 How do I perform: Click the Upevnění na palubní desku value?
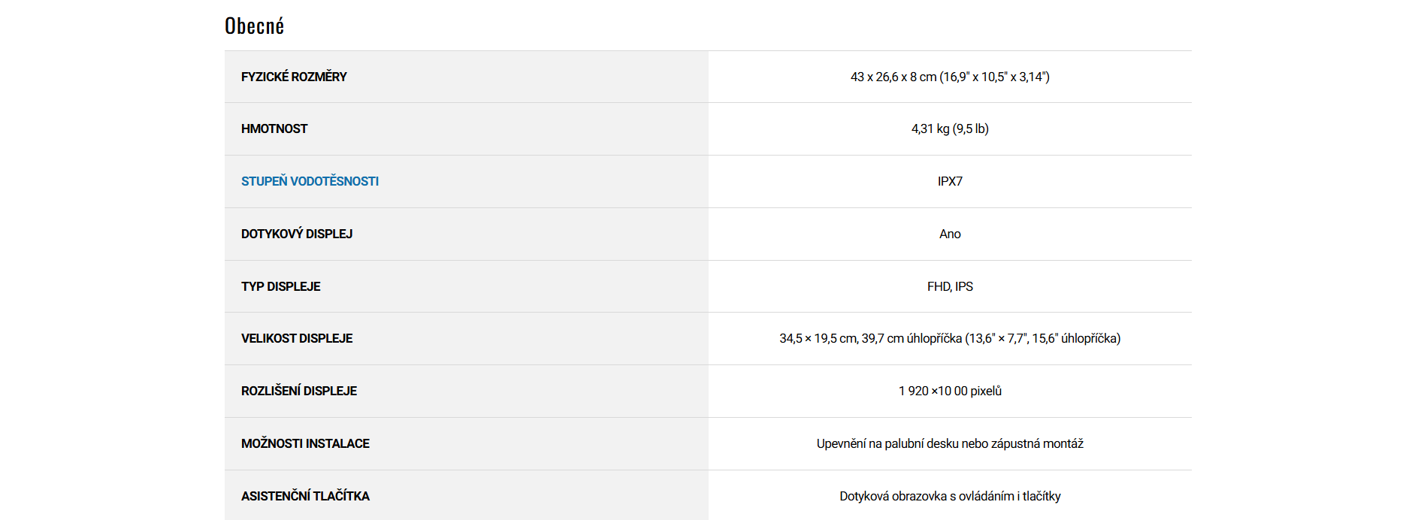pyautogui.click(x=950, y=443)
